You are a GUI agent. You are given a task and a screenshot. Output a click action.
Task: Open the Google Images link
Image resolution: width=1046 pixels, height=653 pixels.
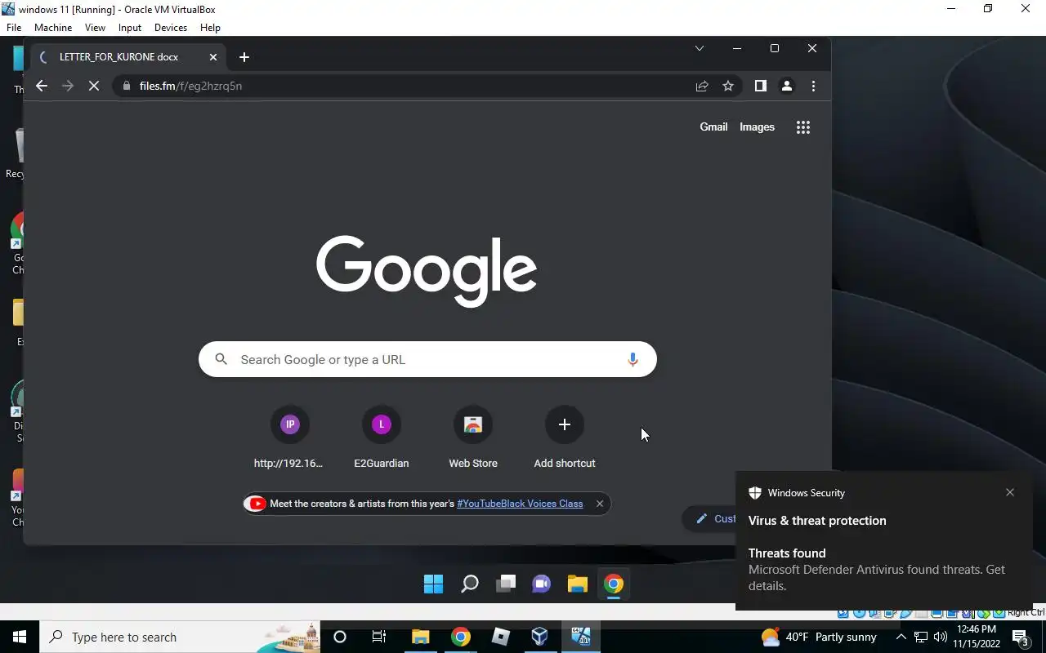[x=757, y=127]
